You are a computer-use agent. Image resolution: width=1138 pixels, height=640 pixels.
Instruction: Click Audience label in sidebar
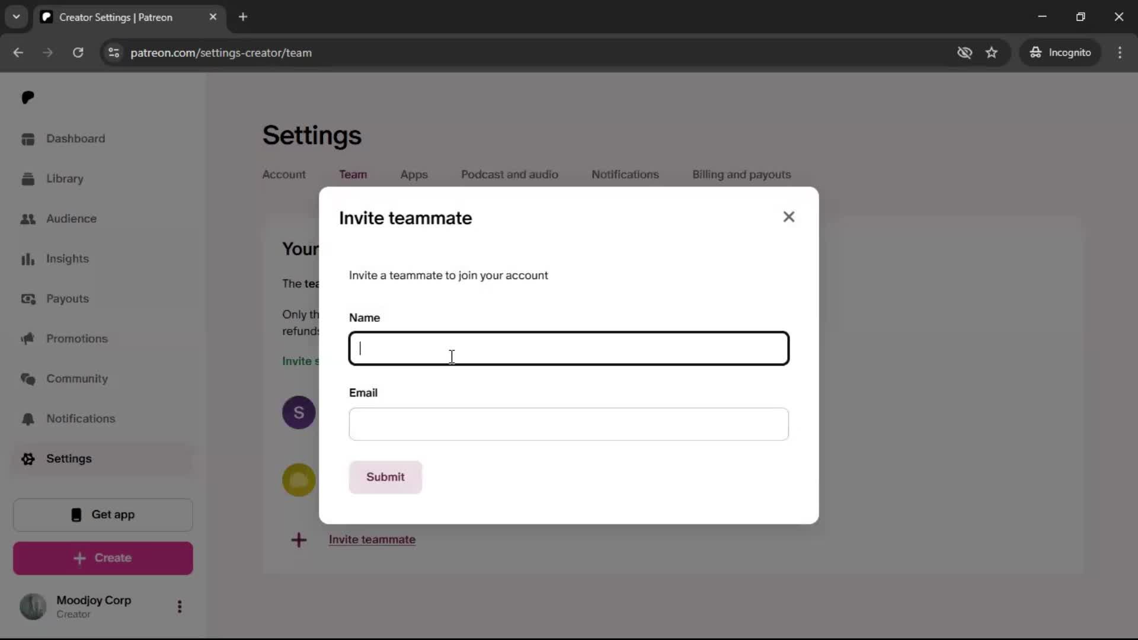click(x=71, y=219)
